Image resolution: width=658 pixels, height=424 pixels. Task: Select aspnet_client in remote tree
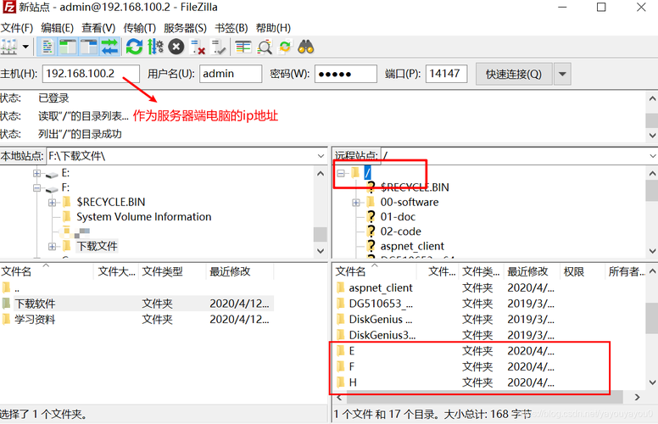tap(412, 247)
